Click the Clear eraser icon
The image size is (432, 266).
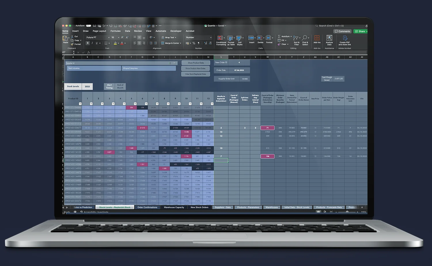pyautogui.click(x=279, y=44)
